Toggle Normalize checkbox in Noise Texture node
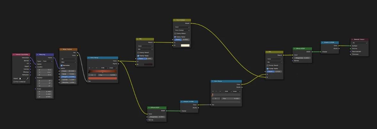Viewport: 377px width, 129px height. click(x=62, y=65)
